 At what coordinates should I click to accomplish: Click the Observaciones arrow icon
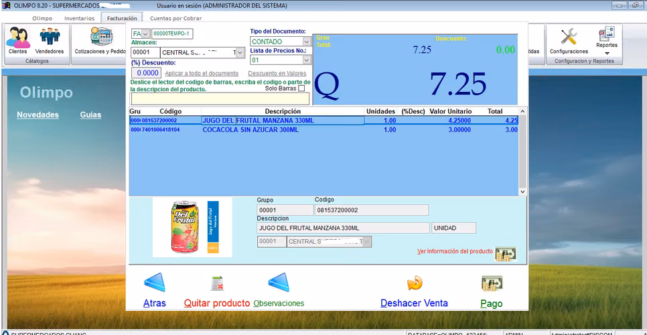(279, 283)
